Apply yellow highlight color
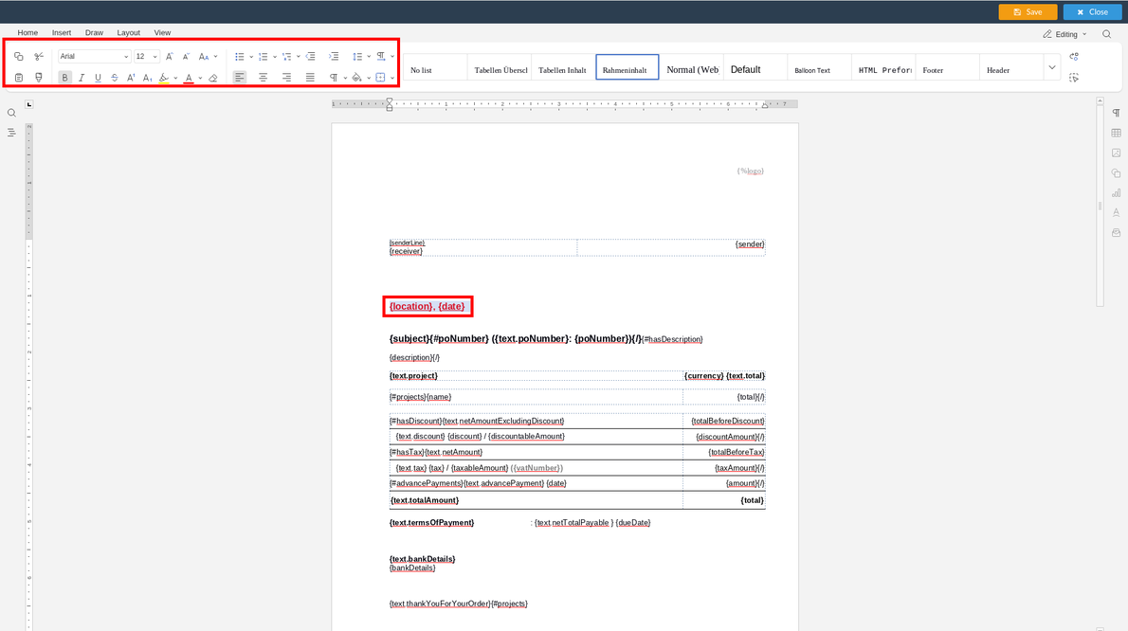This screenshot has width=1128, height=631. tap(164, 78)
